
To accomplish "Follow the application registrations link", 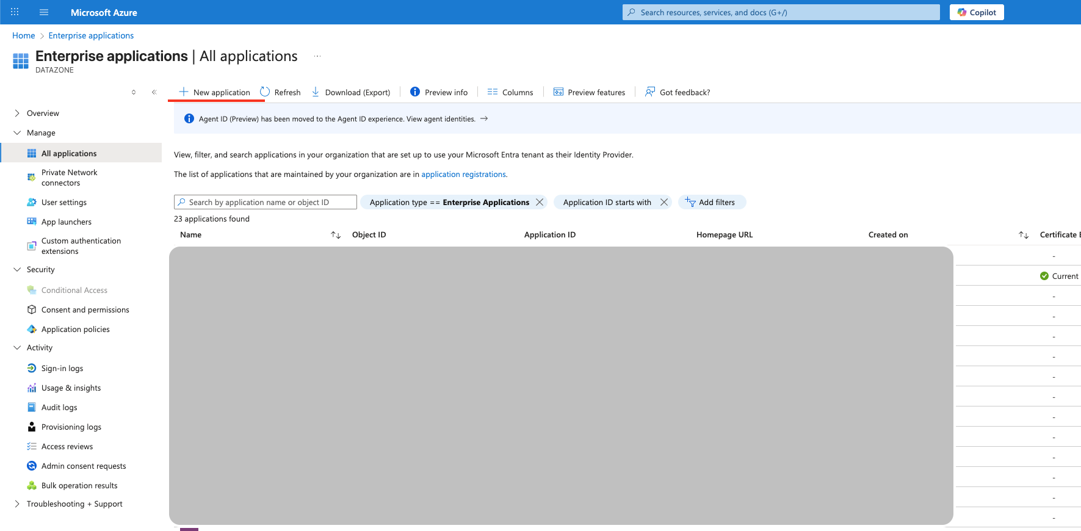I will tap(463, 174).
